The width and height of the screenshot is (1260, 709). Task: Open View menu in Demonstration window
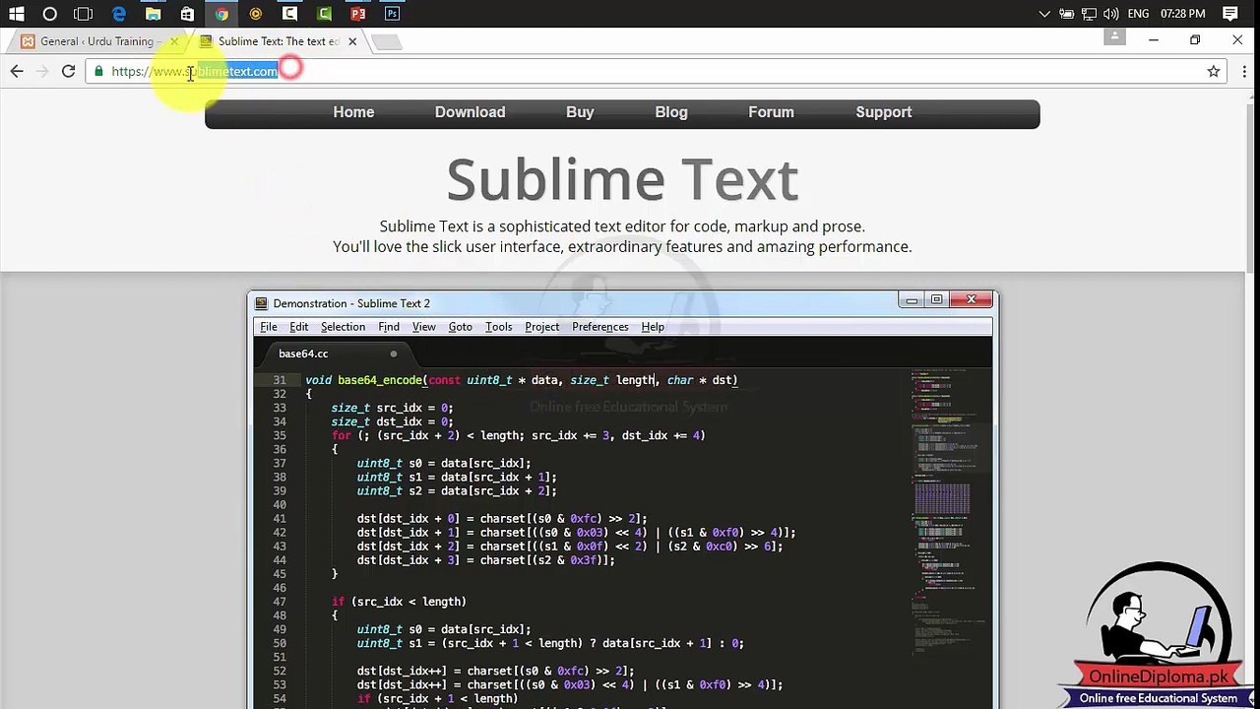tap(423, 327)
